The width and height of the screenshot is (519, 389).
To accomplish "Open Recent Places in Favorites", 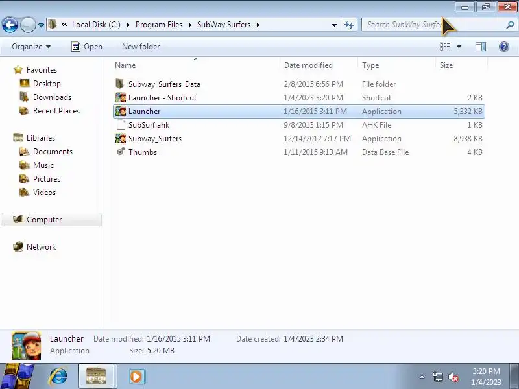I will [x=56, y=110].
